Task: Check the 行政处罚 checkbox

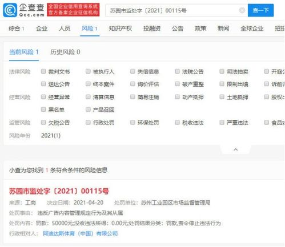Action: (88, 122)
